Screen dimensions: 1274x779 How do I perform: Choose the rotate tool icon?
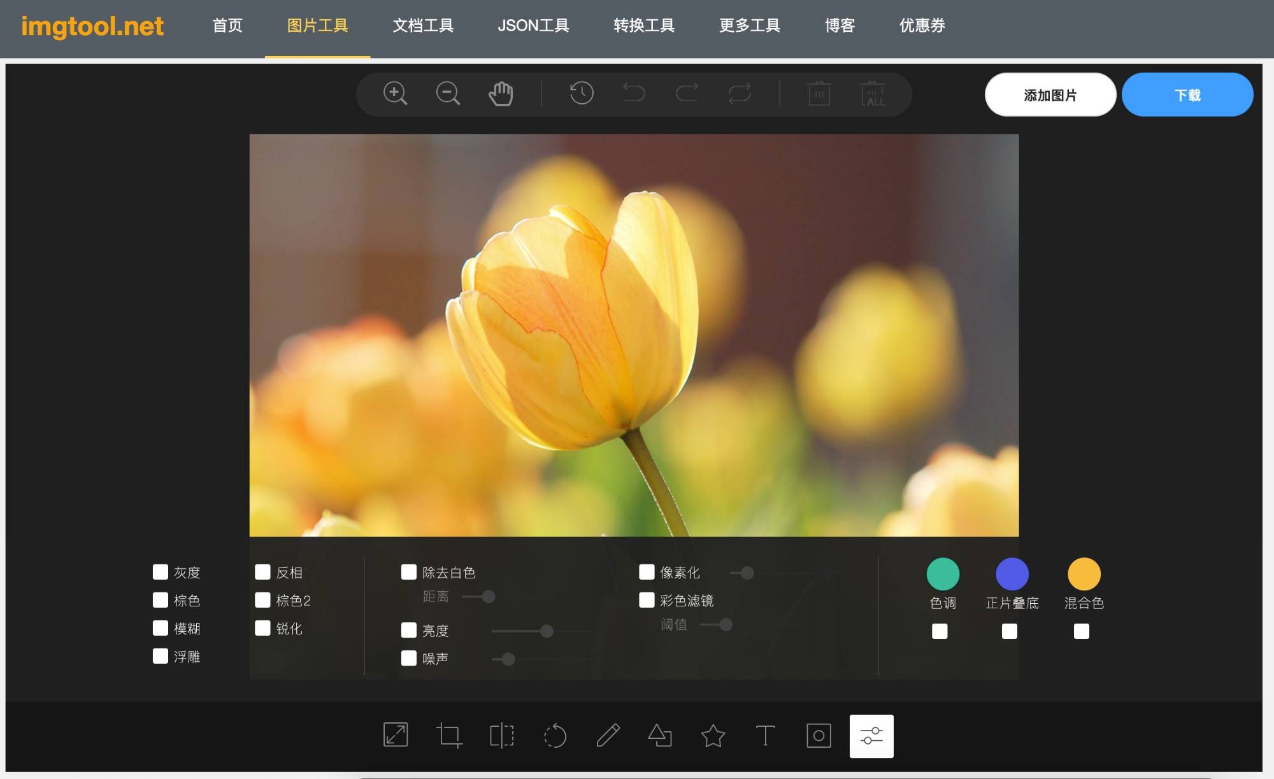(555, 736)
